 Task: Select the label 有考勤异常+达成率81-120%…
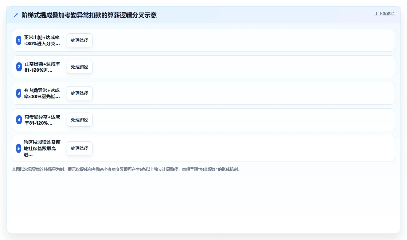point(42,120)
